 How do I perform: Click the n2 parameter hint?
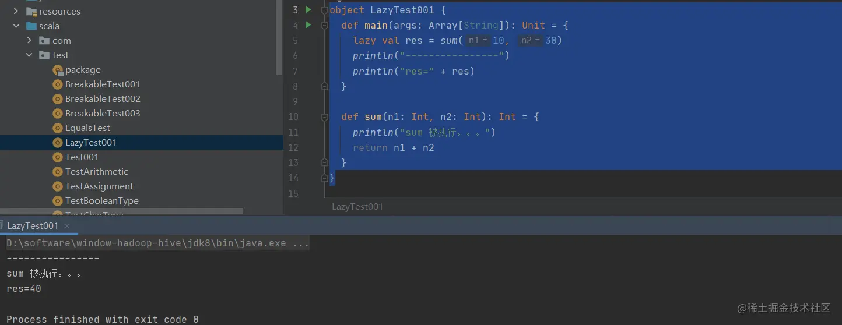click(x=531, y=40)
